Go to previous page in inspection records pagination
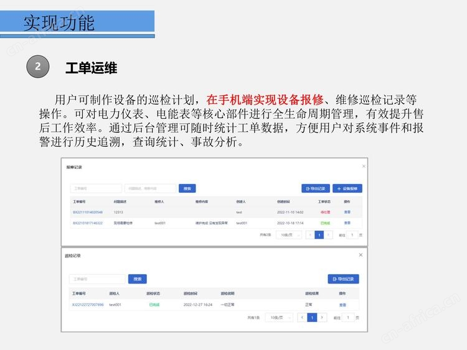This screenshot has height=350, width=467. (303, 317)
